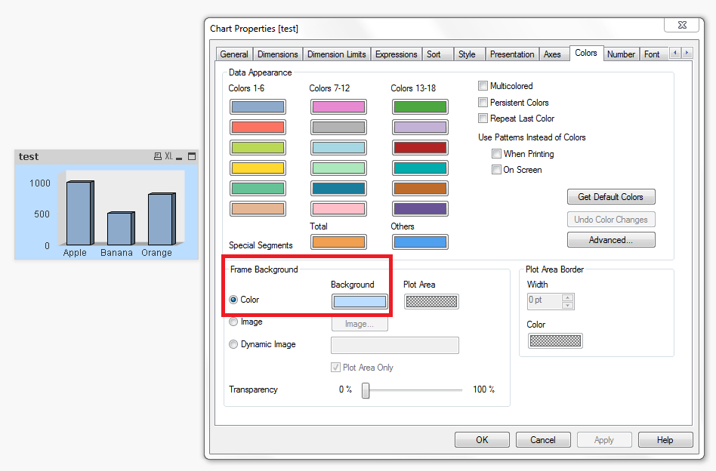Click Get Default Colors button
This screenshot has height=471, width=716.
coord(611,197)
